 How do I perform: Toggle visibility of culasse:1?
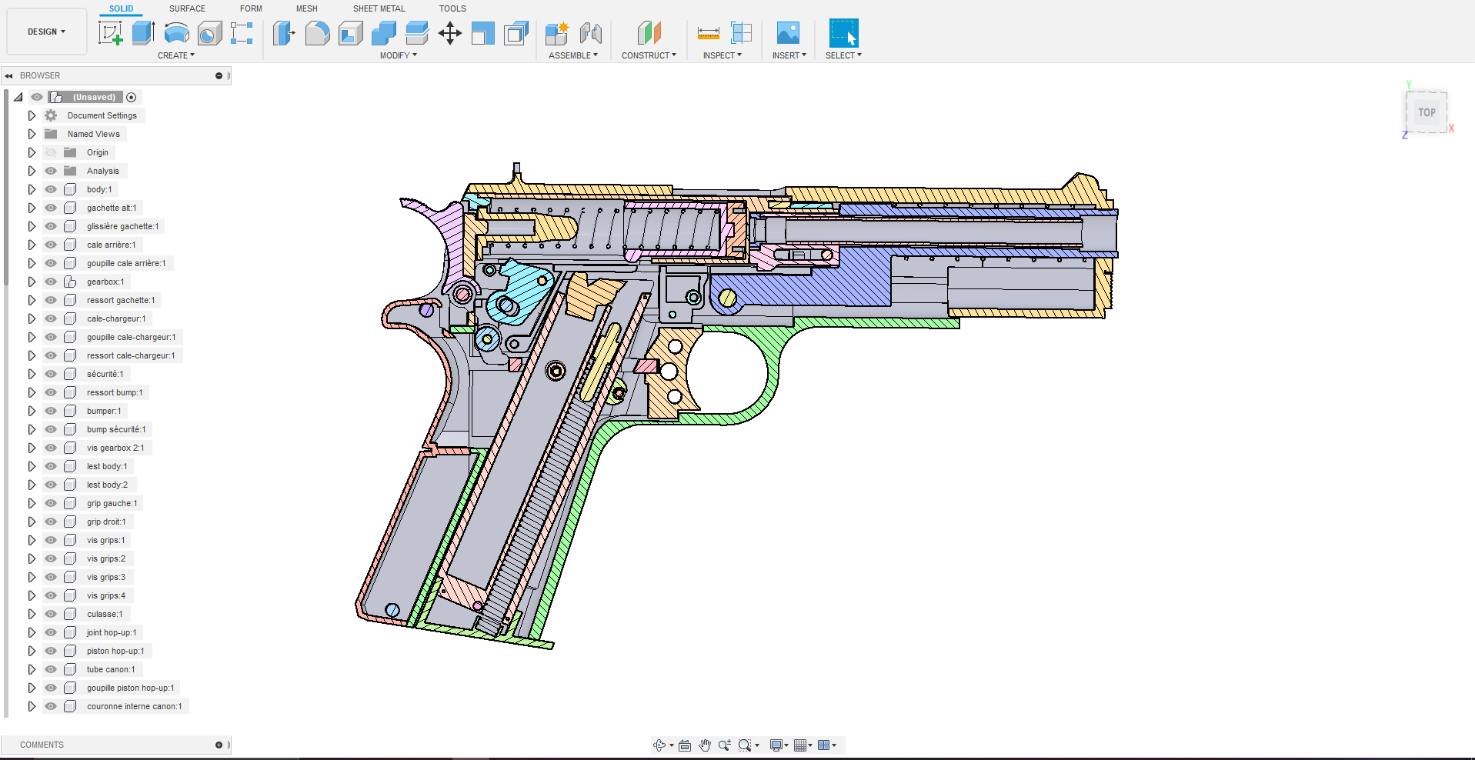(51, 614)
